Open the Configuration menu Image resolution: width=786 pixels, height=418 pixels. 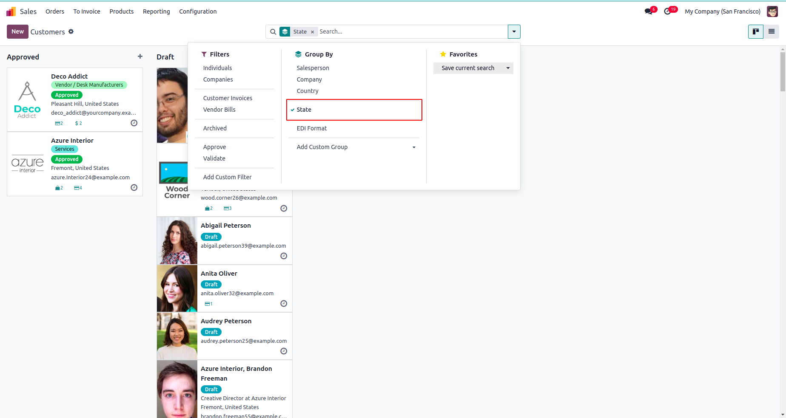[198, 11]
